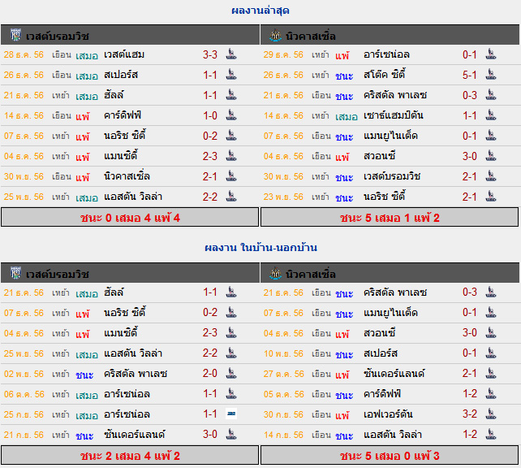The height and width of the screenshot is (468, 521).
Task: Click summary 'ชนะ 2 เสมอ 4 แพ้ 2'
Action: [x=130, y=455]
